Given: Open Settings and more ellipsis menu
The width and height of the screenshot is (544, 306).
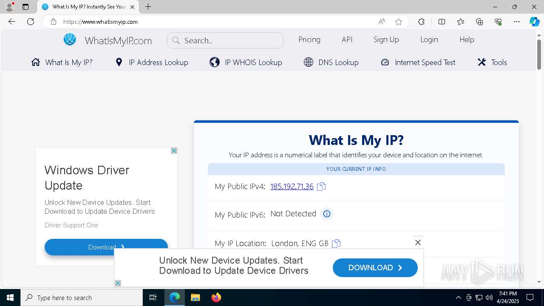Looking at the screenshot, I should (517, 22).
